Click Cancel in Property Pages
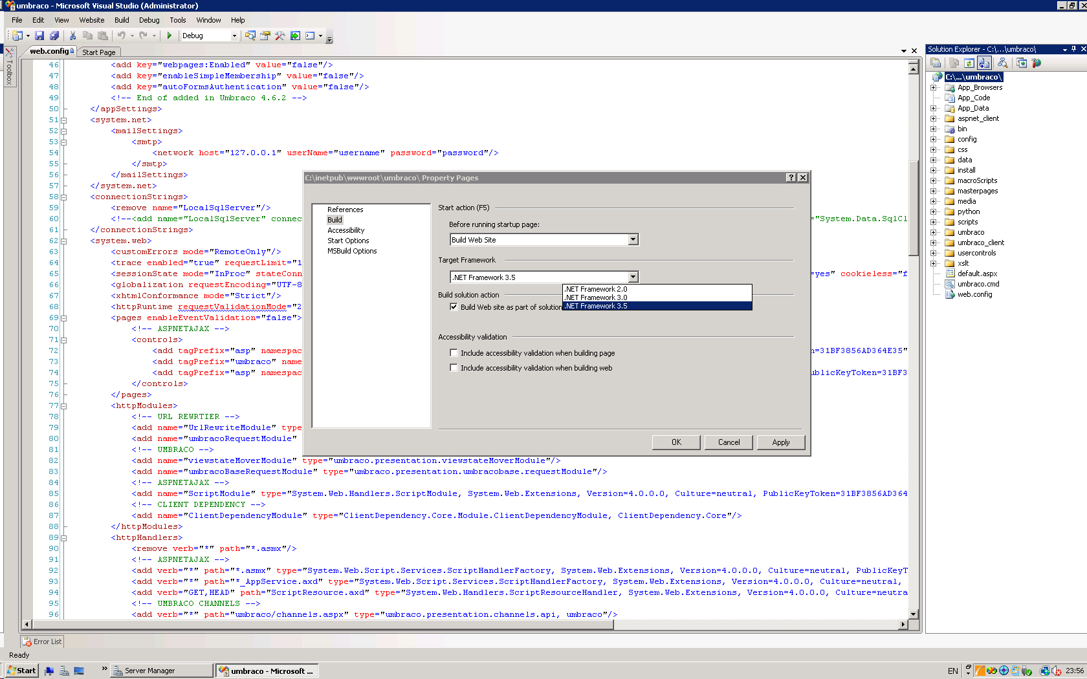The height and width of the screenshot is (679, 1087). [x=729, y=442]
